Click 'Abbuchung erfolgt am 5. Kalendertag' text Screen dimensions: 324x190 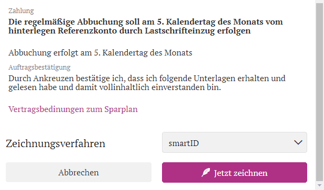[100, 53]
